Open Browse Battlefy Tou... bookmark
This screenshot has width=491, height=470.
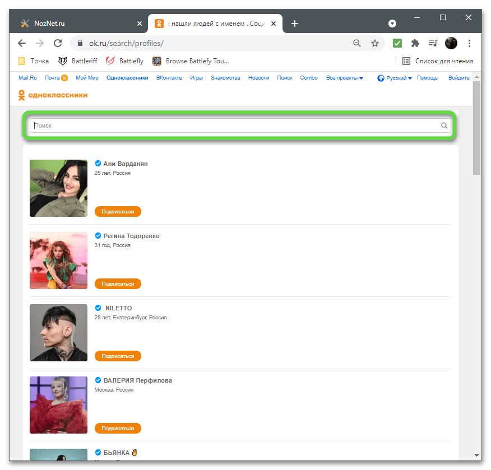click(191, 61)
